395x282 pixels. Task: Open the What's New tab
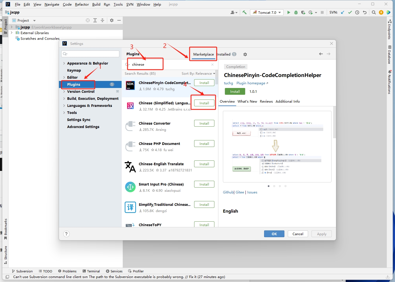coord(247,102)
